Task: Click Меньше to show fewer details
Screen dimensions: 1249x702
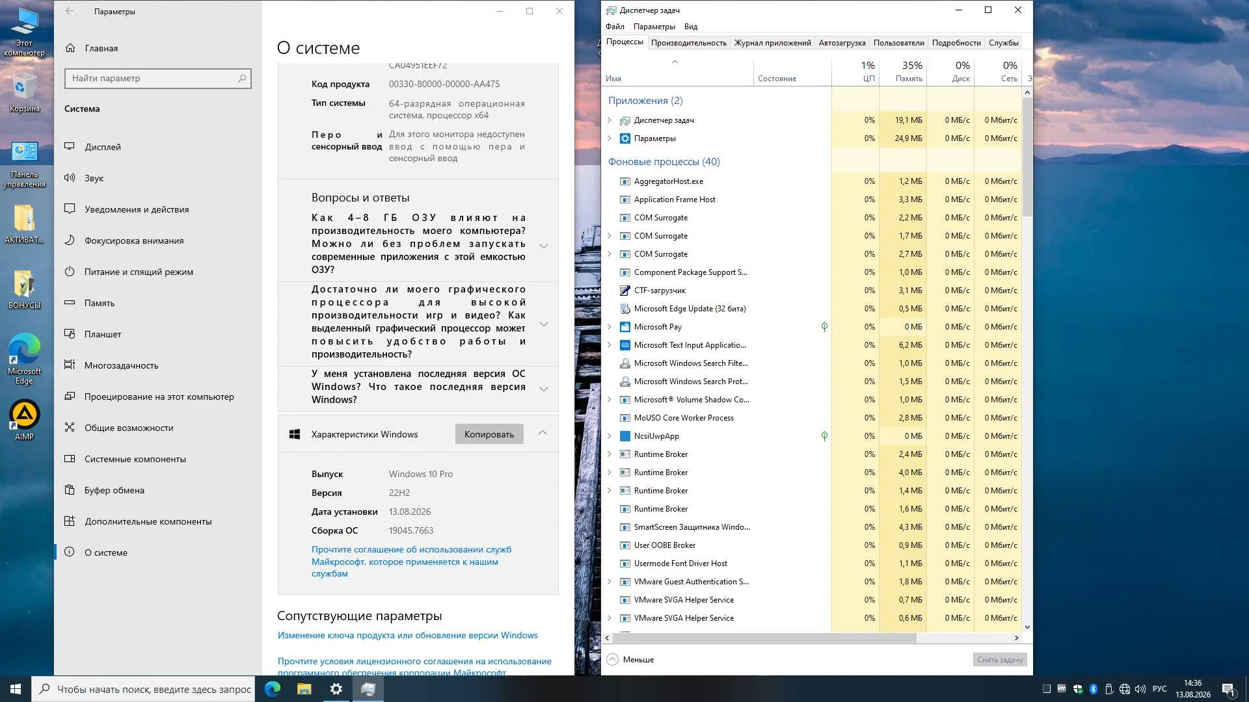Action: point(630,659)
